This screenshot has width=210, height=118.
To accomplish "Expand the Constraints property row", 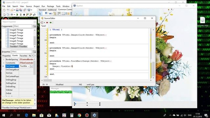I will click(x=4, y=63).
